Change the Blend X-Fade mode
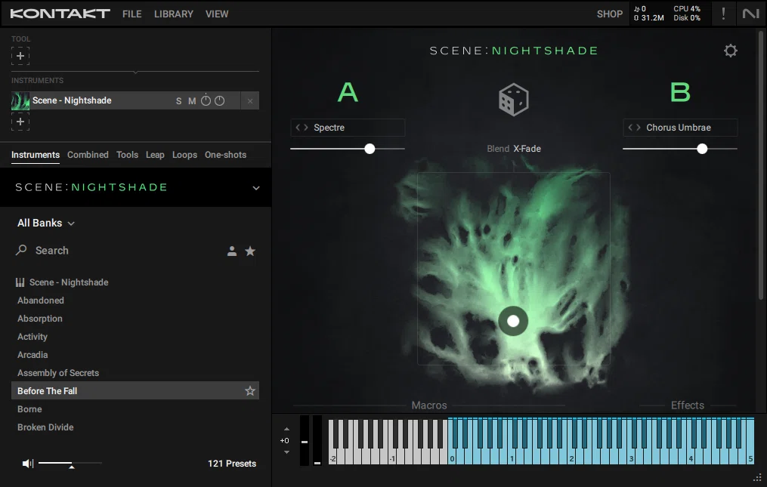767x487 pixels. pyautogui.click(x=527, y=149)
